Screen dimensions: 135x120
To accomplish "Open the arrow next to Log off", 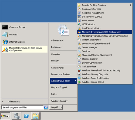I will pyautogui.click(x=61, y=107).
